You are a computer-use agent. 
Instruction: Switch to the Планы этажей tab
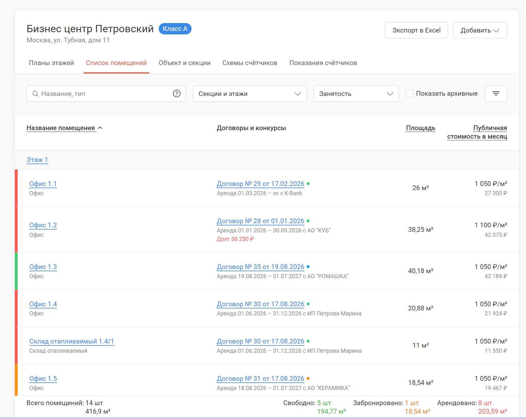[x=51, y=63]
